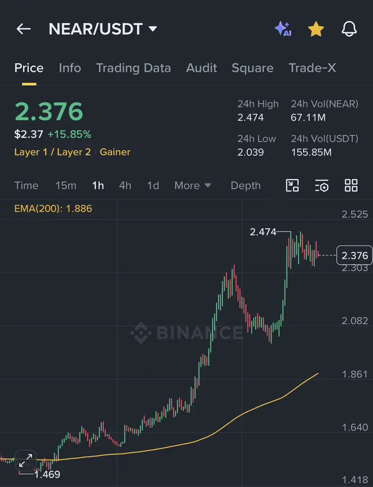Open the AI sparkle assistant icon

pos(283,29)
